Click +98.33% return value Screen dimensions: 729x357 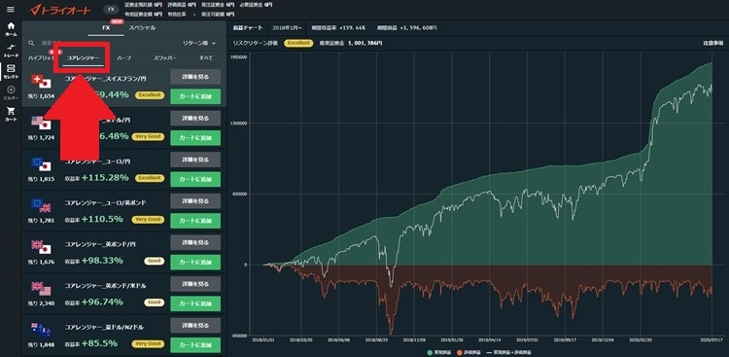pos(102,261)
